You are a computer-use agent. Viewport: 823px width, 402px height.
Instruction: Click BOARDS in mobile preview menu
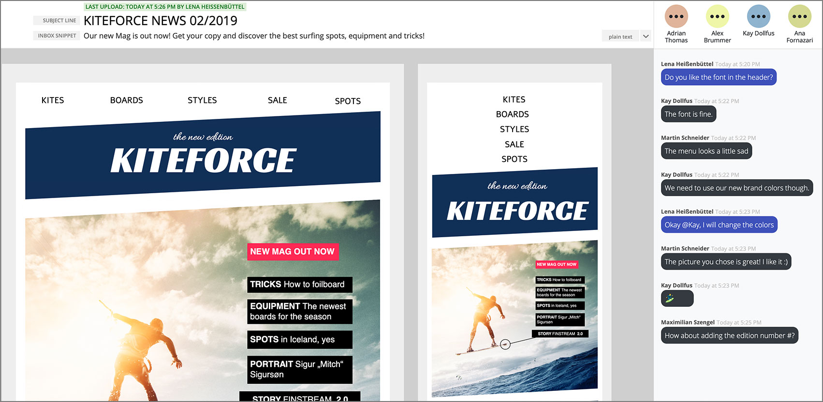point(513,115)
